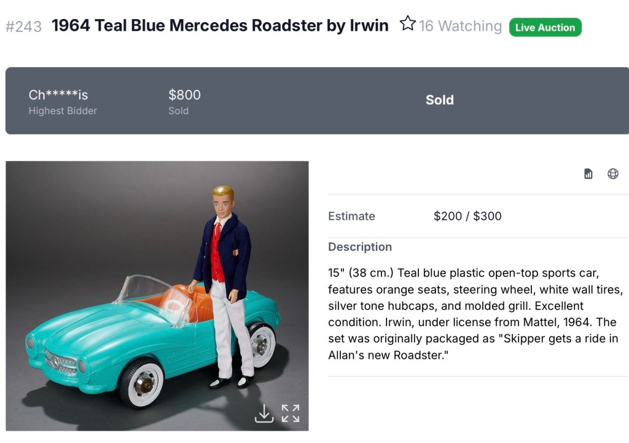Download the roadster lot image
This screenshot has width=629, height=443.
[x=264, y=413]
